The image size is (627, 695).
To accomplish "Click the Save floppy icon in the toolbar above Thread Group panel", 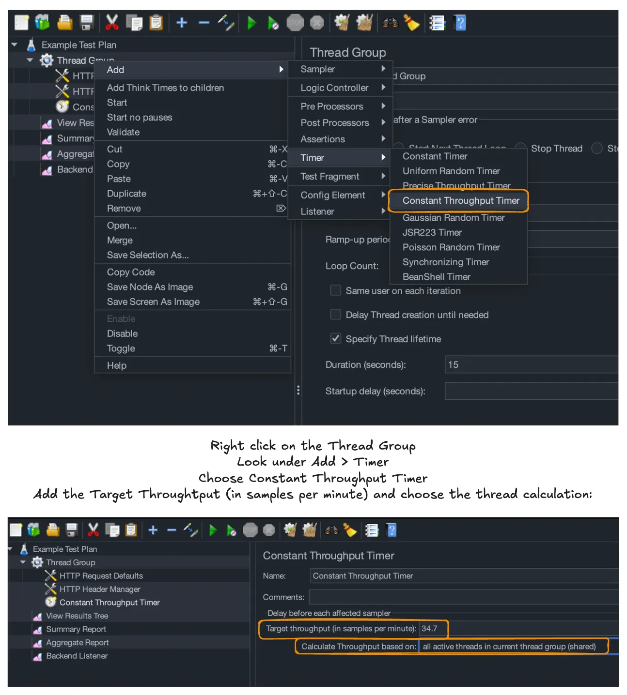I will pos(87,23).
